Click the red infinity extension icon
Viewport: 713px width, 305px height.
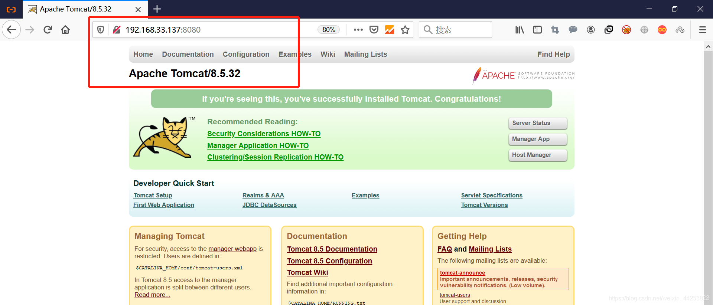[662, 30]
